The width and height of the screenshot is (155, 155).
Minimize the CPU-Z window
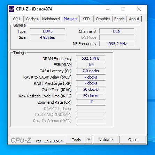[x=108, y=9]
